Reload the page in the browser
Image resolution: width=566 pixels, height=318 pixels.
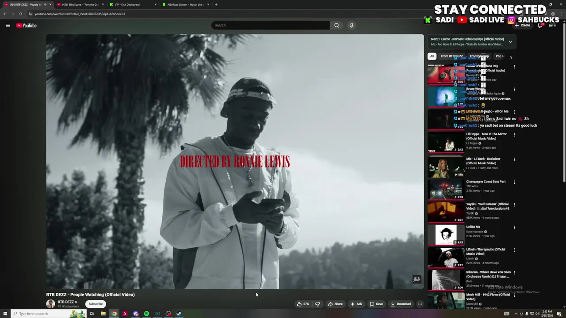pyautogui.click(x=20, y=14)
